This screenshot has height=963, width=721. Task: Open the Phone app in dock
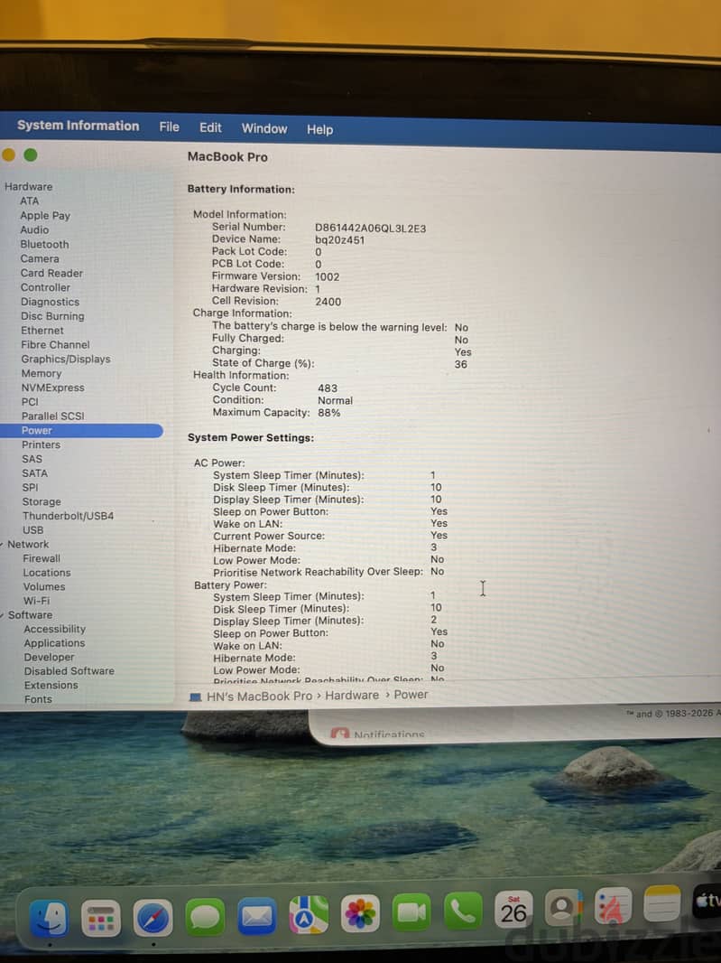pos(463,912)
